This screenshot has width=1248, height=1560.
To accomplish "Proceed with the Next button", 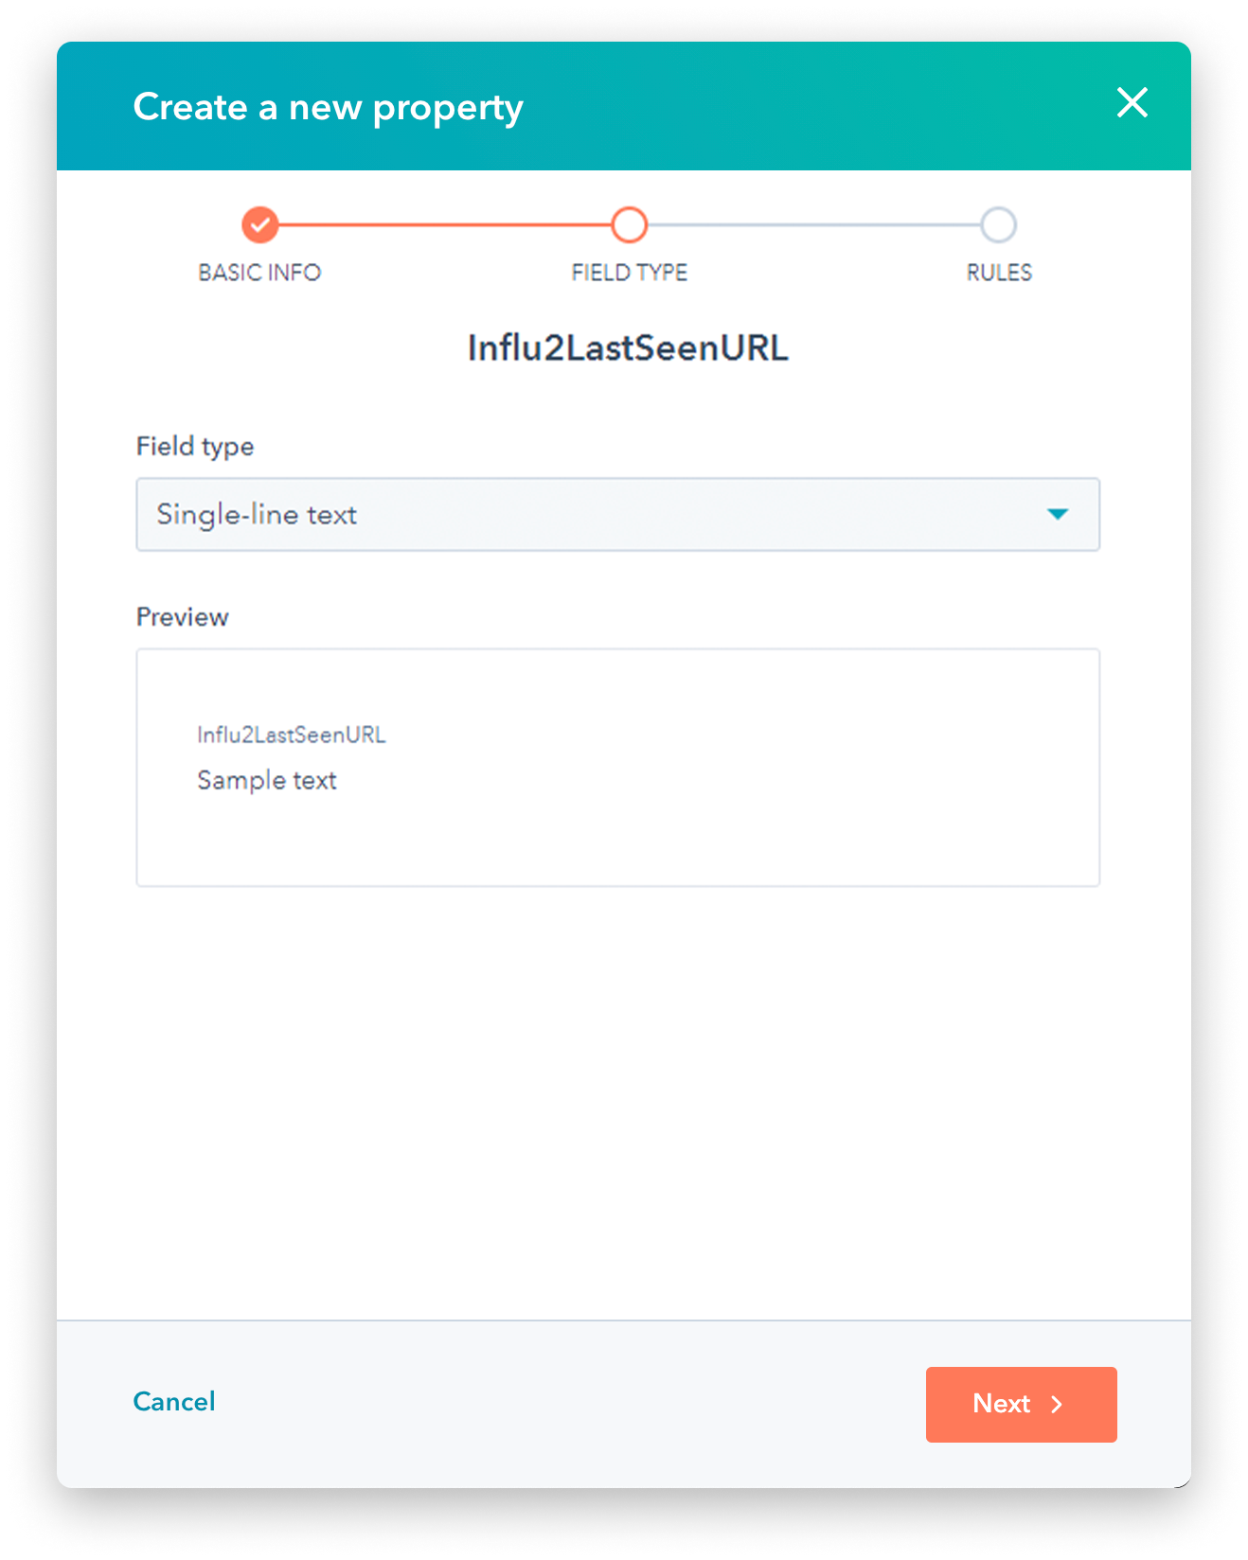I will click(x=1021, y=1404).
